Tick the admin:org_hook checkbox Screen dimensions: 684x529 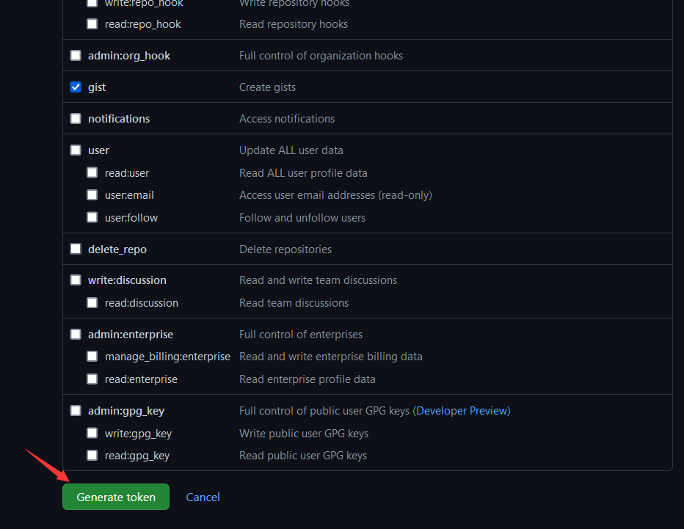(x=76, y=56)
